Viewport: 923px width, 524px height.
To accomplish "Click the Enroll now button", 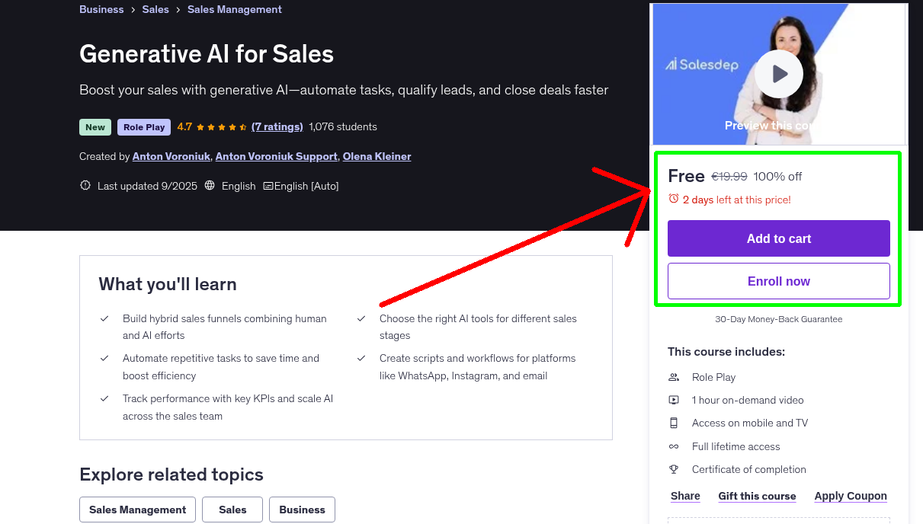I will [x=779, y=281].
